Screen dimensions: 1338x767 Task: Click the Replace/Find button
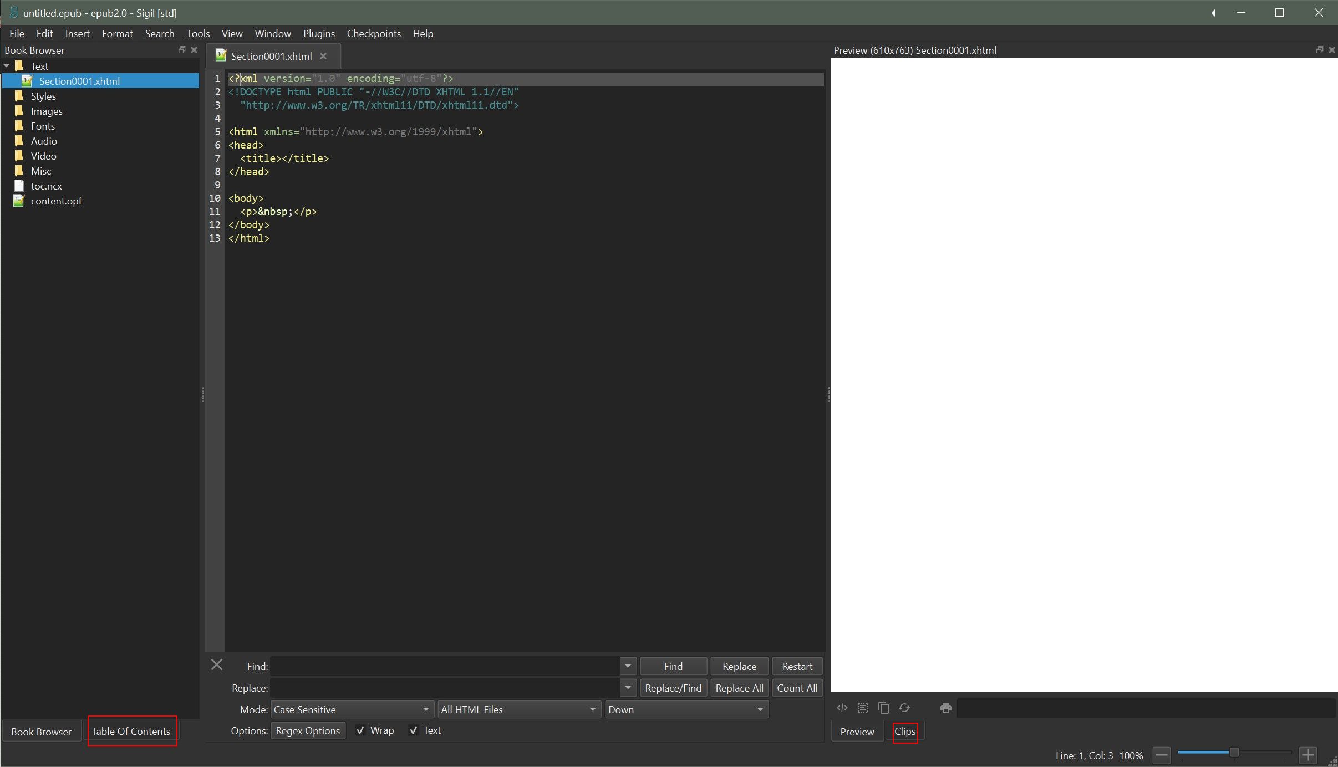point(673,688)
